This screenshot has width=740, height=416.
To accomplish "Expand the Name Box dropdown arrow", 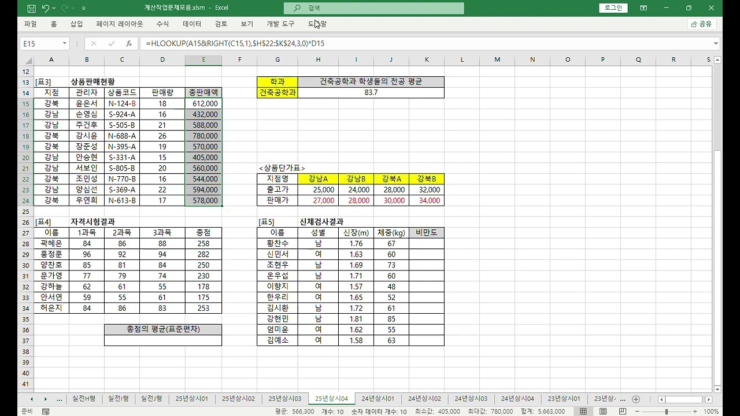I will [x=64, y=43].
